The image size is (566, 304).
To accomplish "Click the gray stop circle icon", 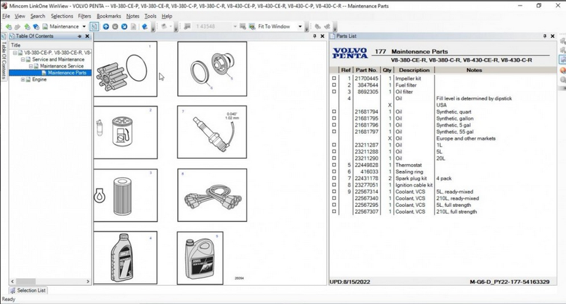I will coord(115,26).
